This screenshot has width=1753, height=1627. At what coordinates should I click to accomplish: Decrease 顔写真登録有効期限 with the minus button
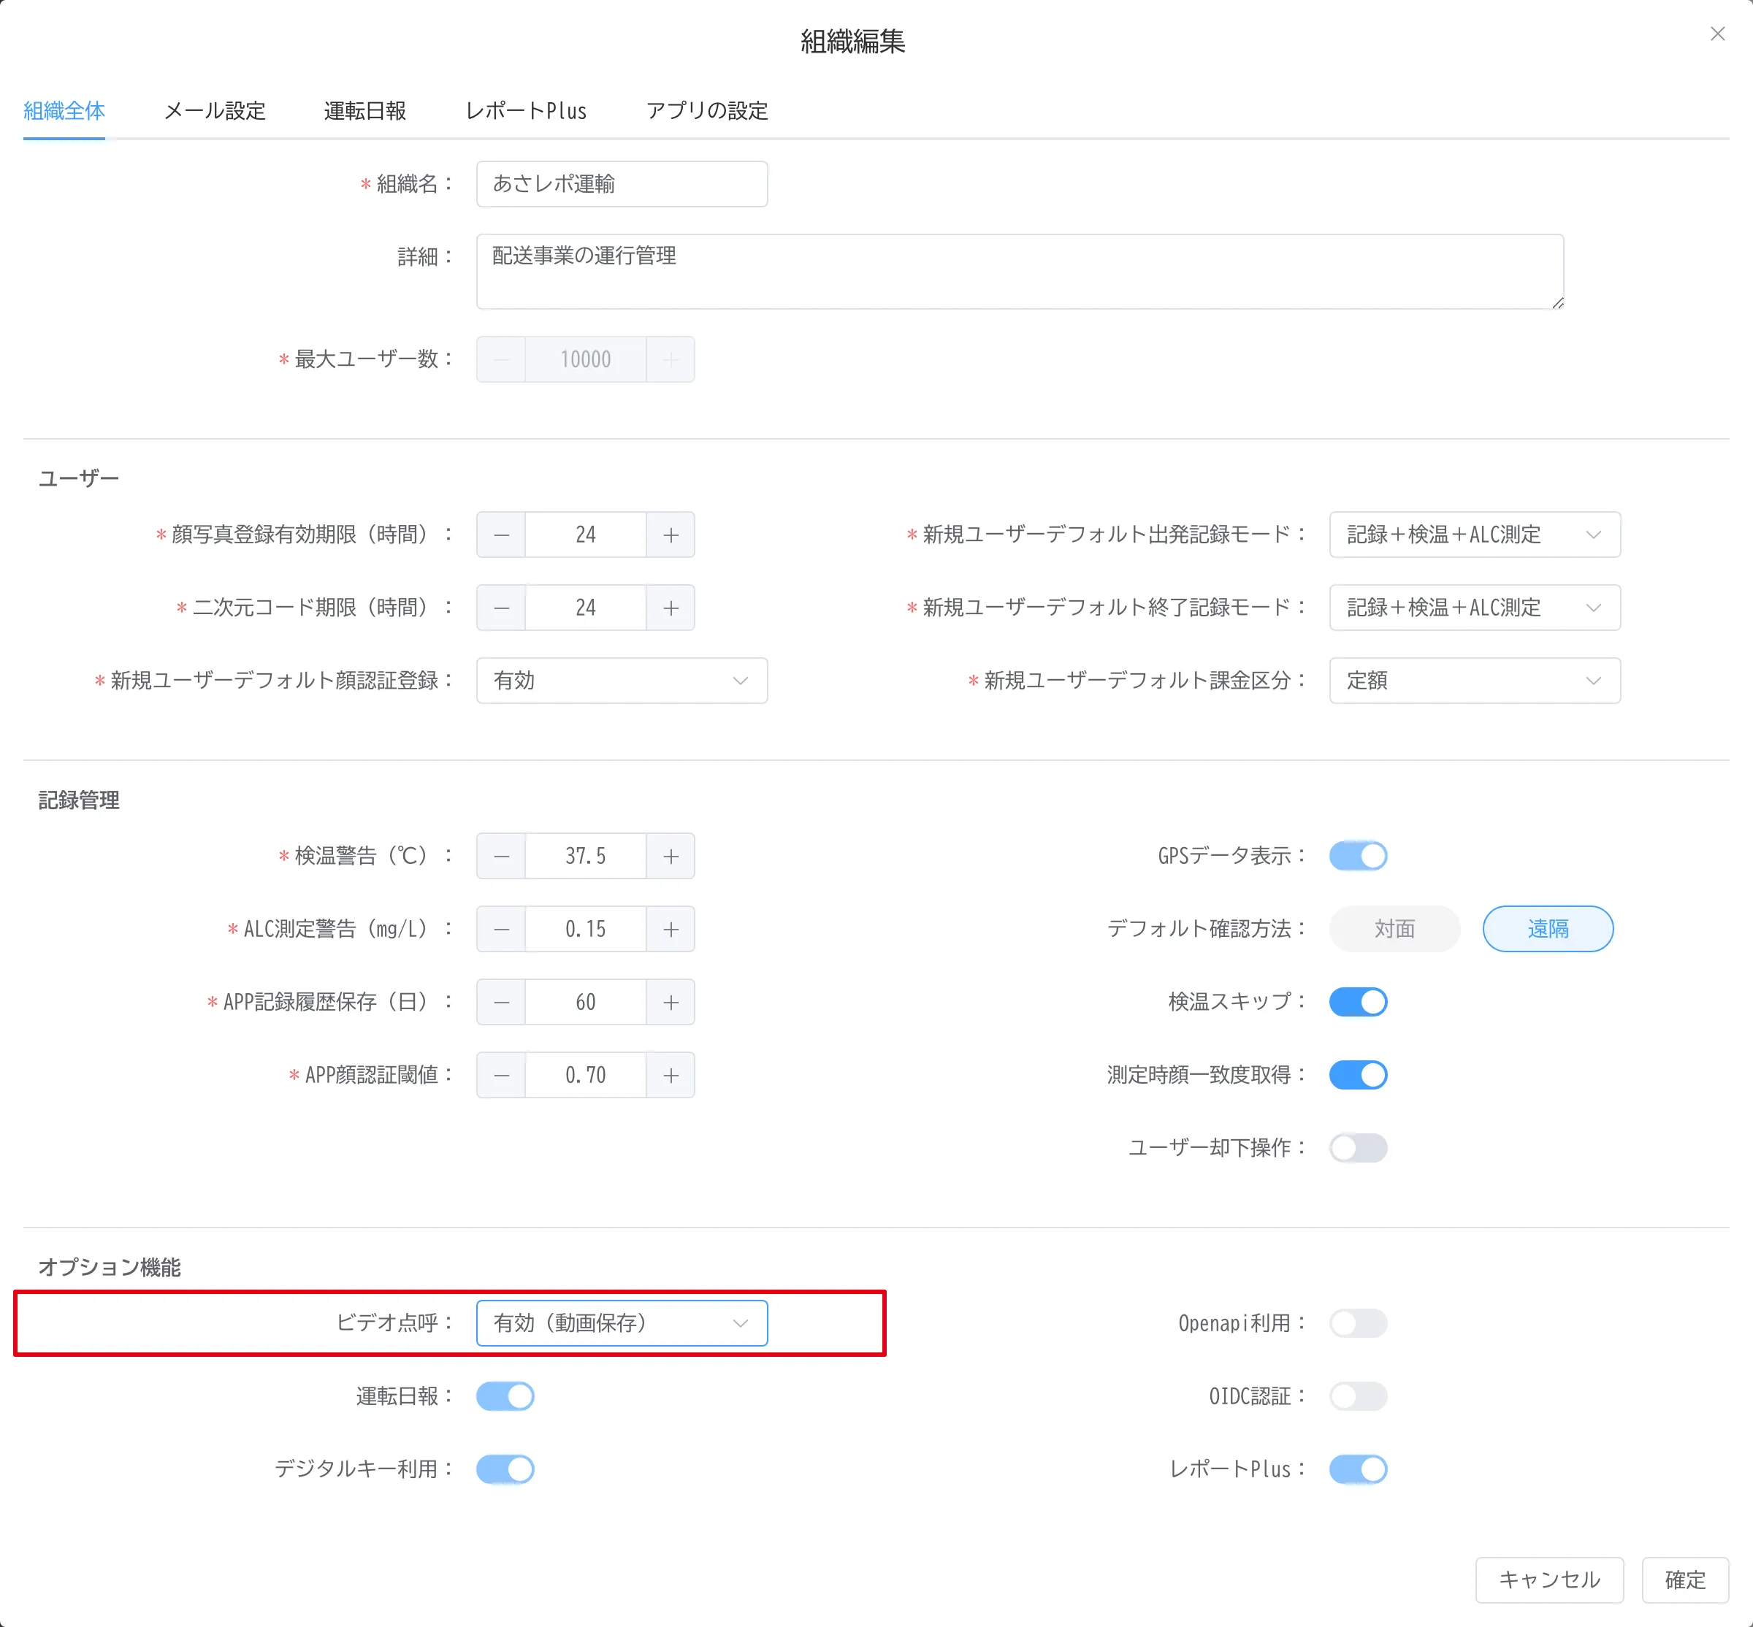coord(502,535)
